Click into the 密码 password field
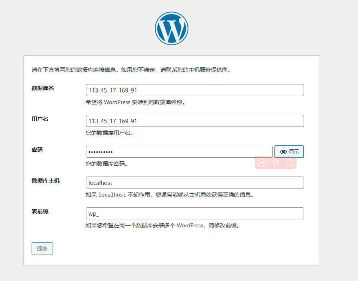This screenshot has height=281, width=358. (179, 152)
